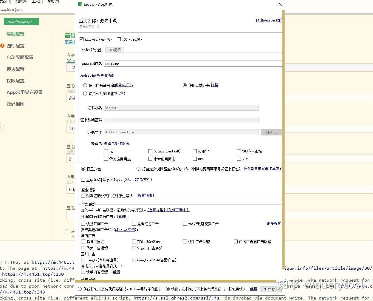Check the VIVO channel checkbox
Screen dimensions: 373x301
pos(239,159)
